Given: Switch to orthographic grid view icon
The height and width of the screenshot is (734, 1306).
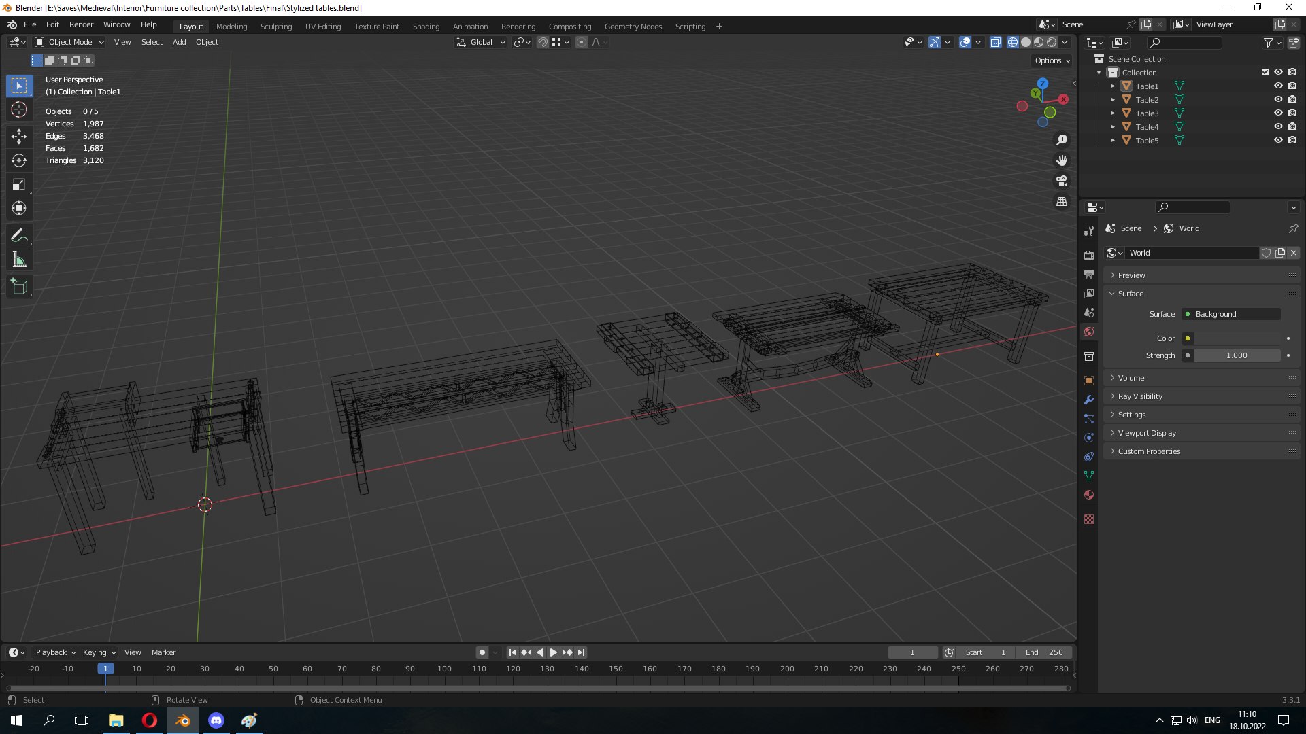Looking at the screenshot, I should tap(1061, 202).
